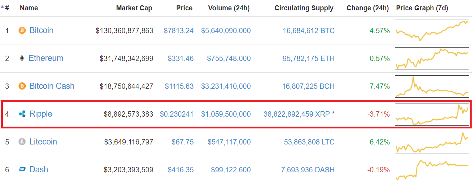Select Bitcoin Cash market cap $18,750,644,427
472x183 pixels.
(126, 86)
